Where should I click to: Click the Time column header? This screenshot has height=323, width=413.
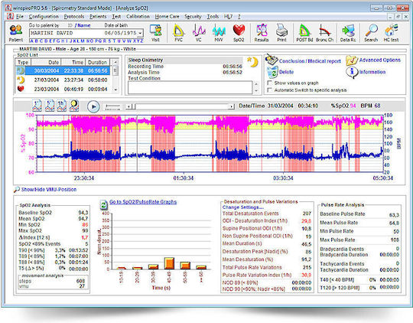73,63
